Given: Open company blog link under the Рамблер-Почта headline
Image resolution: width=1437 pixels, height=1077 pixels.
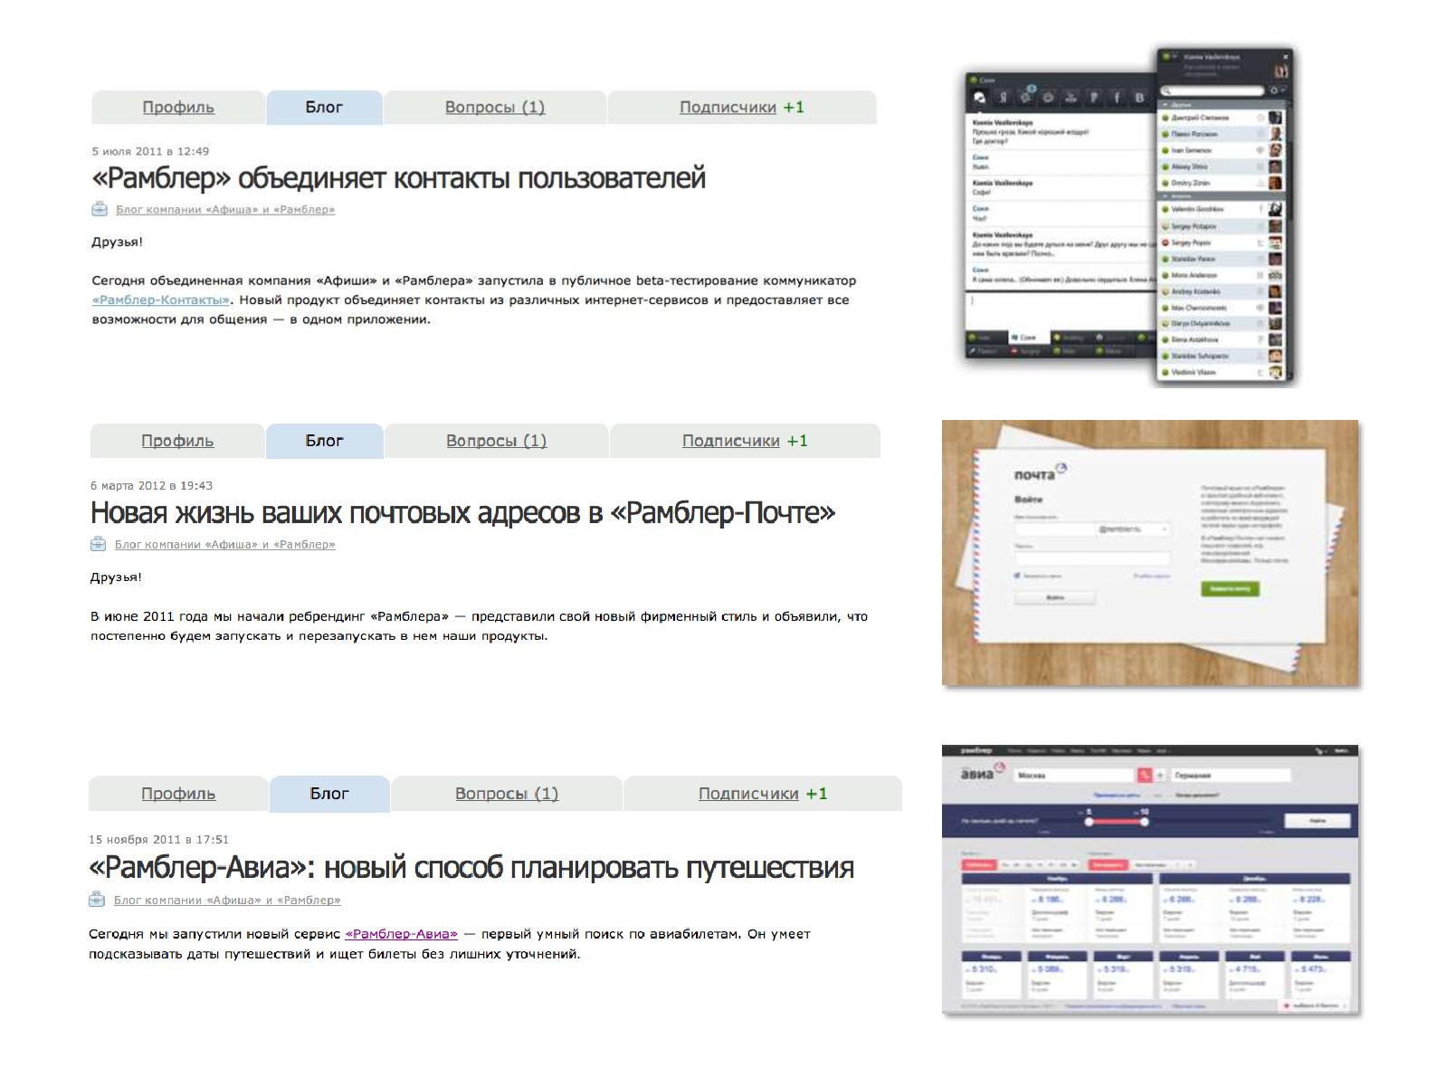Looking at the screenshot, I should coord(224,544).
